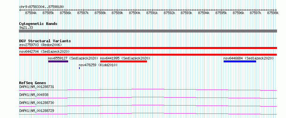
Task: Select the tiny blue nsv478259 variant mark
Action: 79,68
